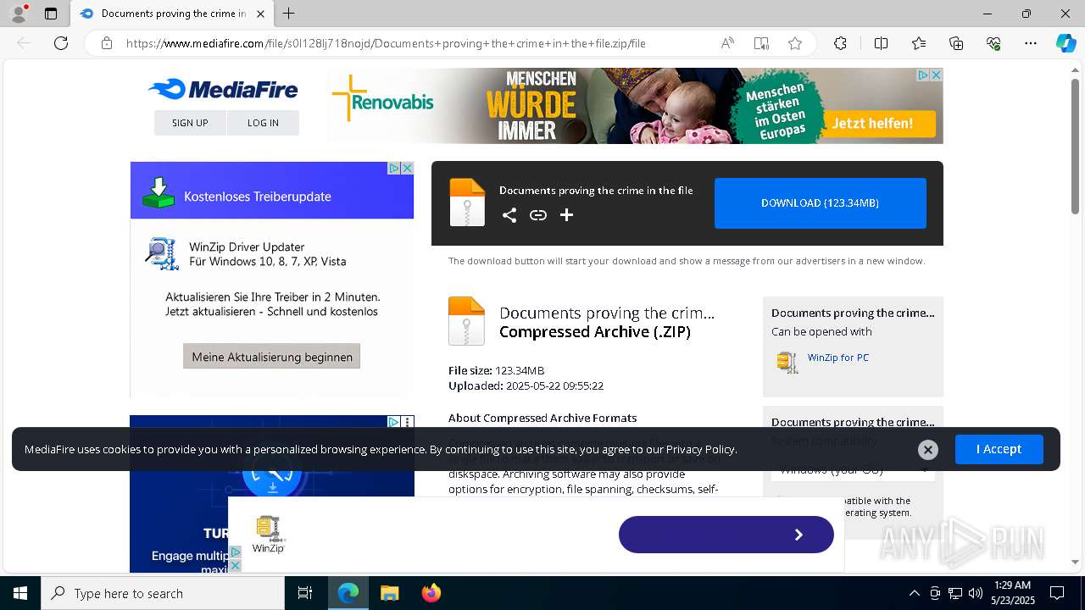This screenshot has height=610, width=1085.
Task: View site information lock icon
Action: point(107,43)
